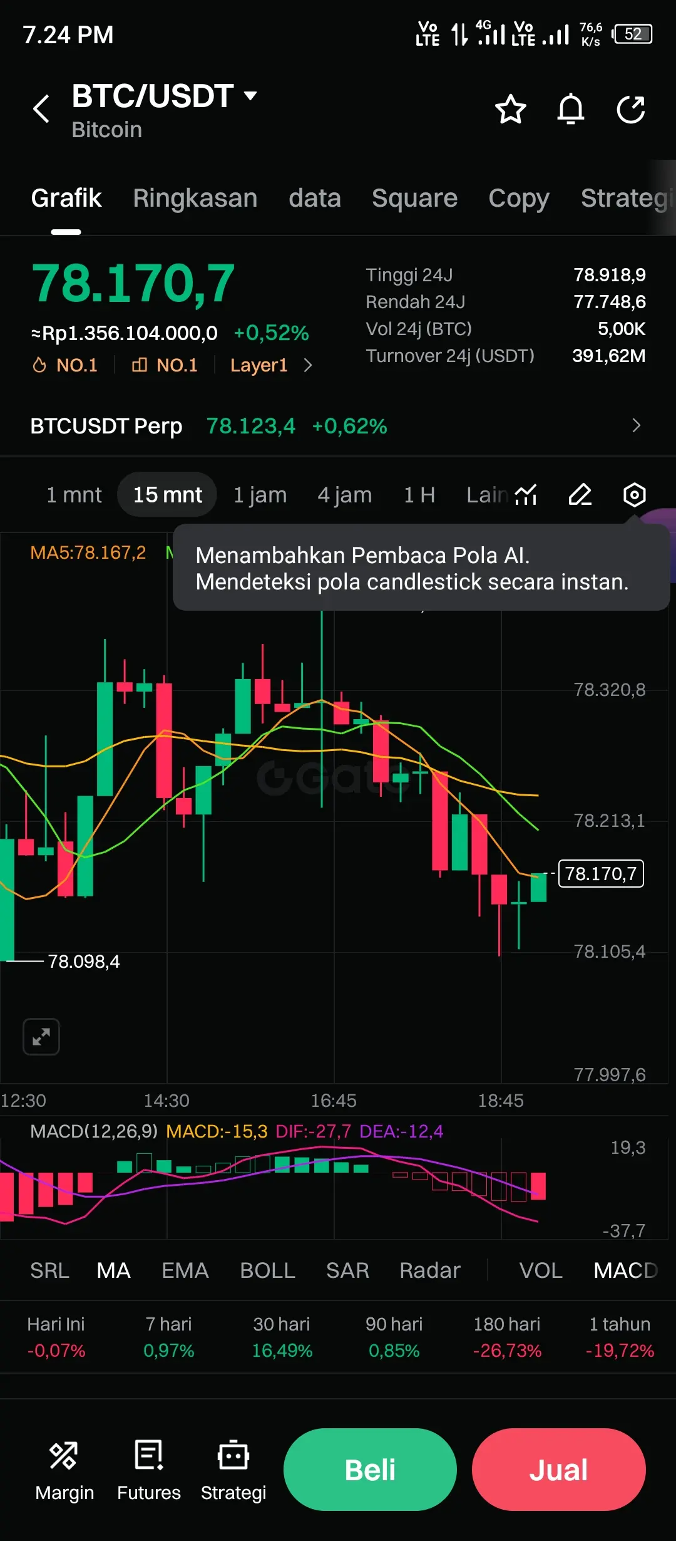Tap the 90 hari 0,85% stat
The image size is (676, 1541).
pyautogui.click(x=394, y=1337)
